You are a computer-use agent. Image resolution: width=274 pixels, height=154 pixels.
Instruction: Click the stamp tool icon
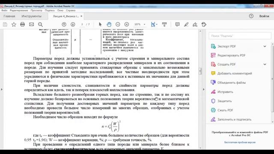(204, 24)
